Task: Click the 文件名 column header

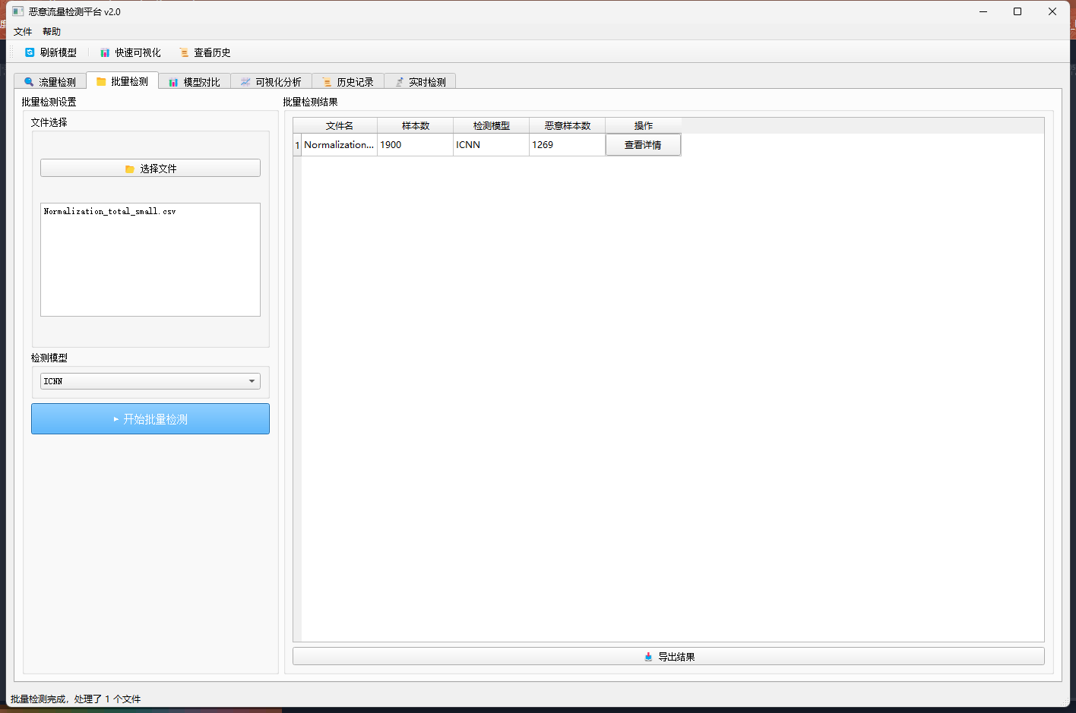Action: tap(339, 126)
